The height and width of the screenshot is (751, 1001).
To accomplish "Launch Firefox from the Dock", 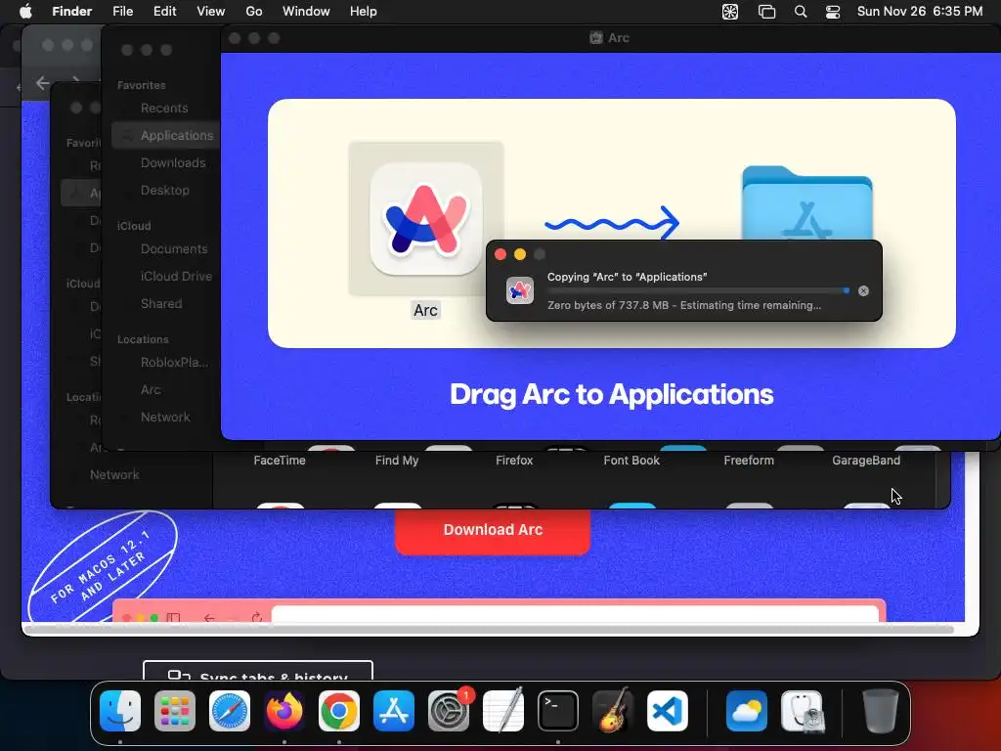I will [284, 711].
